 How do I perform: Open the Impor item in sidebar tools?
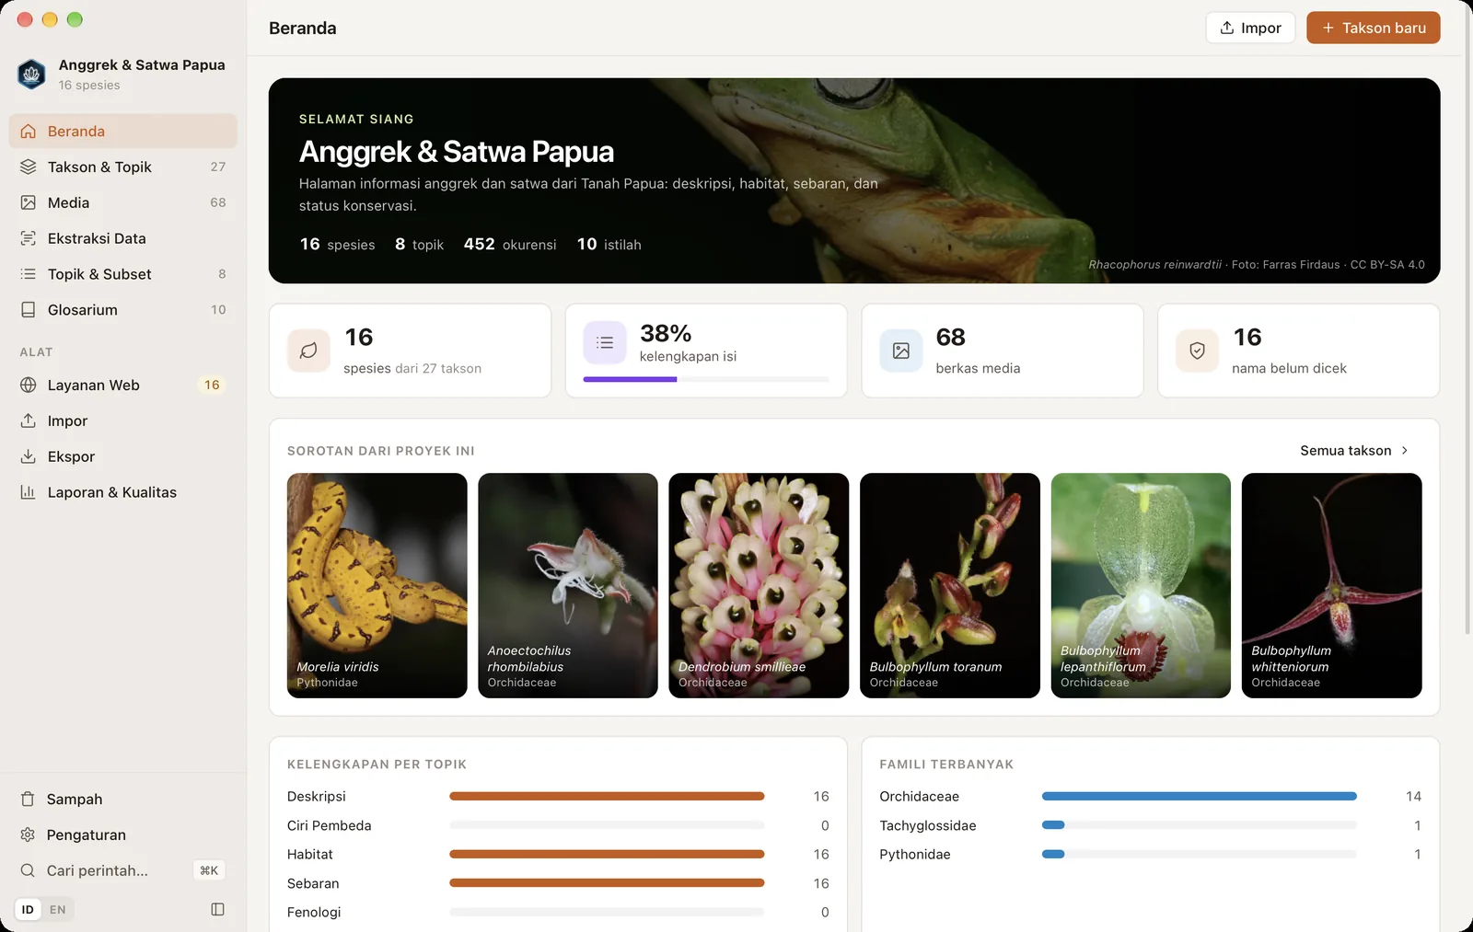point(123,421)
